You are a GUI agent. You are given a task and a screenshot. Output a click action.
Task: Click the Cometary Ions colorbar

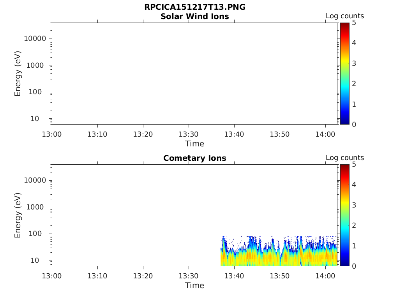click(x=344, y=215)
